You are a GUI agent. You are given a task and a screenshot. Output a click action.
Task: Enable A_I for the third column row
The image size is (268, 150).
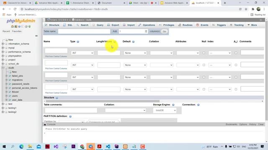(x=236, y=77)
